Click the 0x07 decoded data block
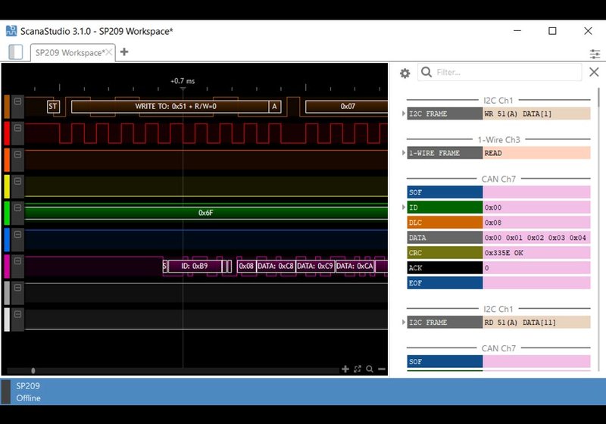The image size is (606, 424). coord(347,107)
